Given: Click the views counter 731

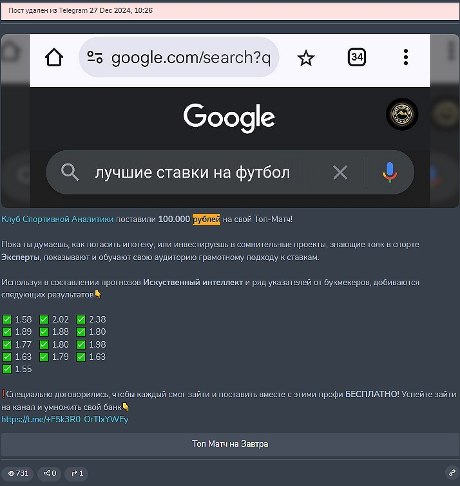Looking at the screenshot, I should [x=17, y=473].
